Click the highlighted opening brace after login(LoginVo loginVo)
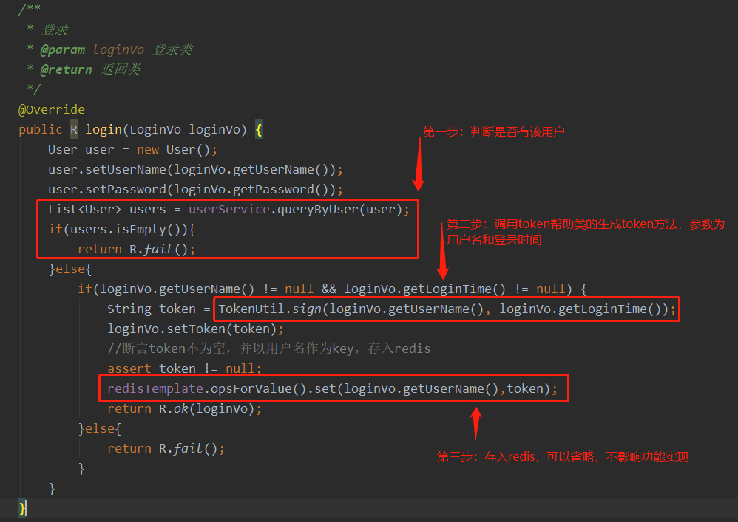The width and height of the screenshot is (738, 522). 258,130
